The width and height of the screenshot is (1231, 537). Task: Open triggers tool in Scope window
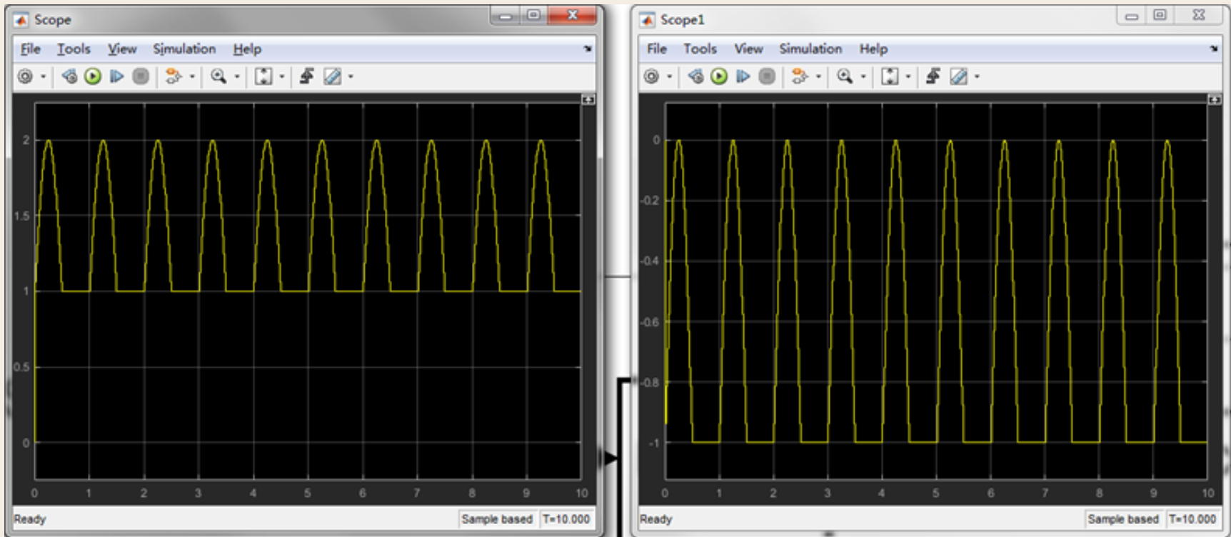tap(307, 76)
